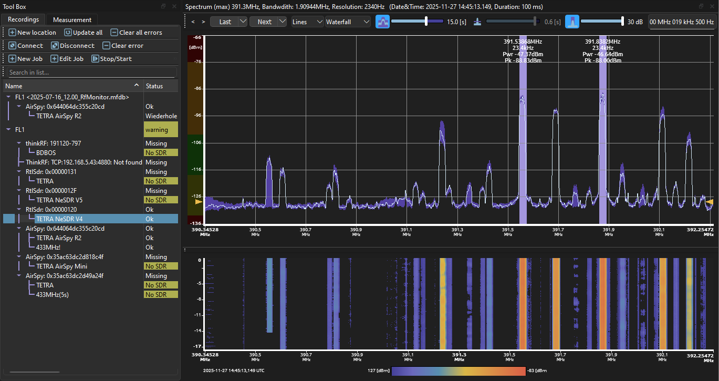Click the Update all refresh icon
719x381 pixels.
point(68,33)
